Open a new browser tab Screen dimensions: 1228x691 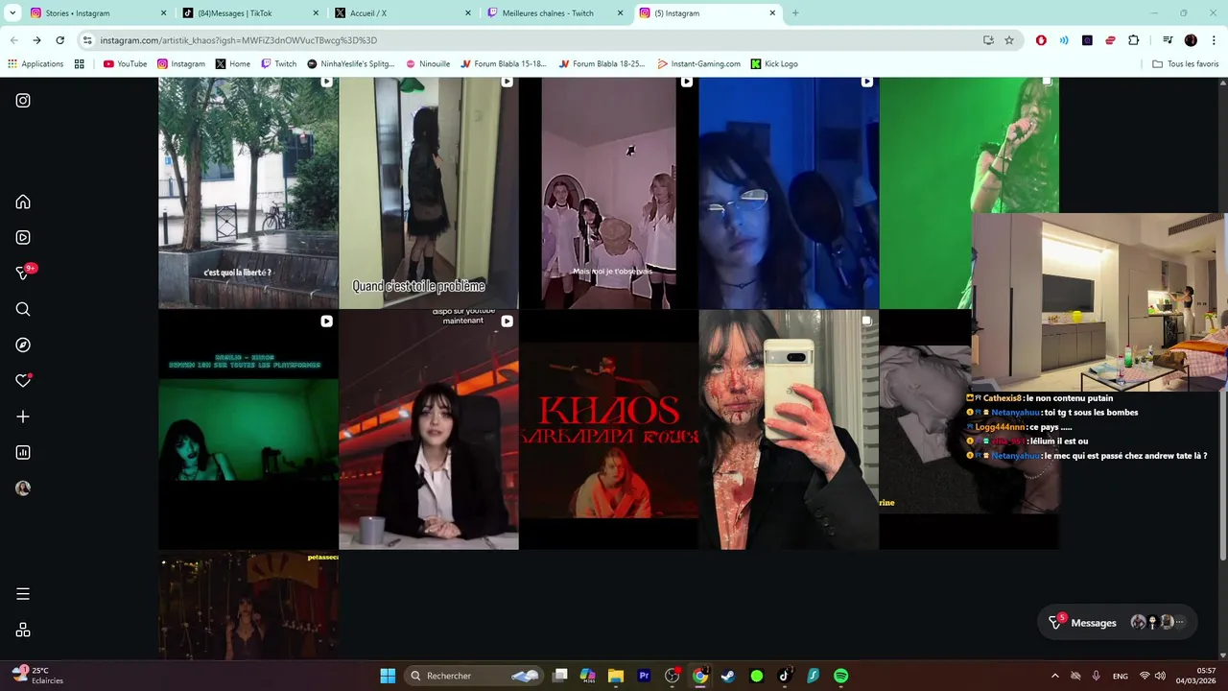794,13
